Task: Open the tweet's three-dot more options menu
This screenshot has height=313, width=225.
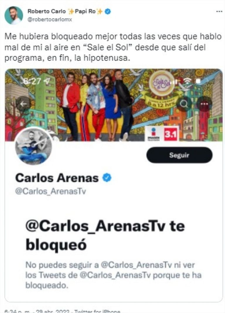Action: 219,12
